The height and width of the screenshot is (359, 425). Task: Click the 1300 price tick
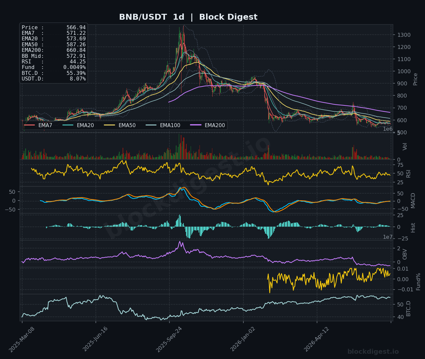pyautogui.click(x=404, y=35)
